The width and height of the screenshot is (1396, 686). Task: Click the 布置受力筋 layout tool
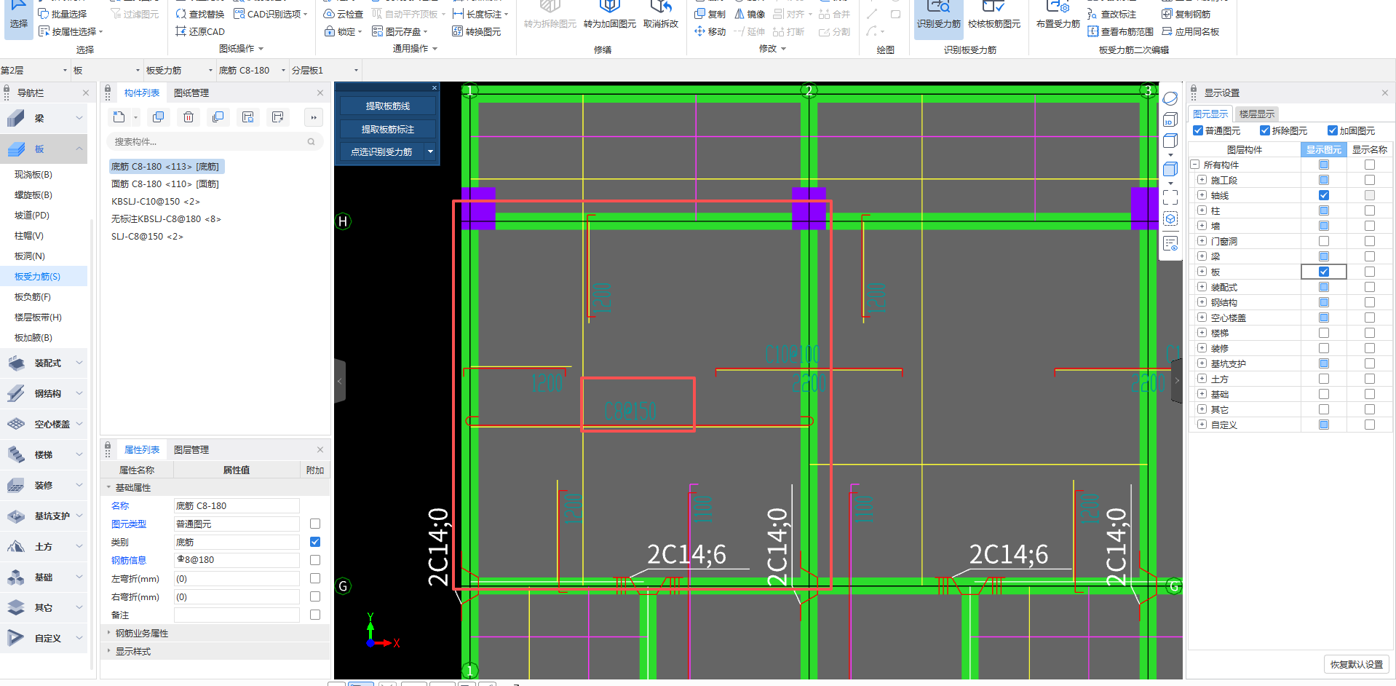coord(1058,15)
